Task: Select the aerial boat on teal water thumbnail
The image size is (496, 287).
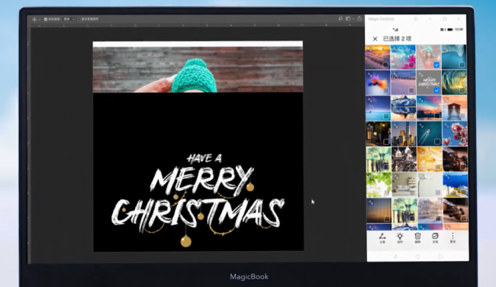Action: 430,134
